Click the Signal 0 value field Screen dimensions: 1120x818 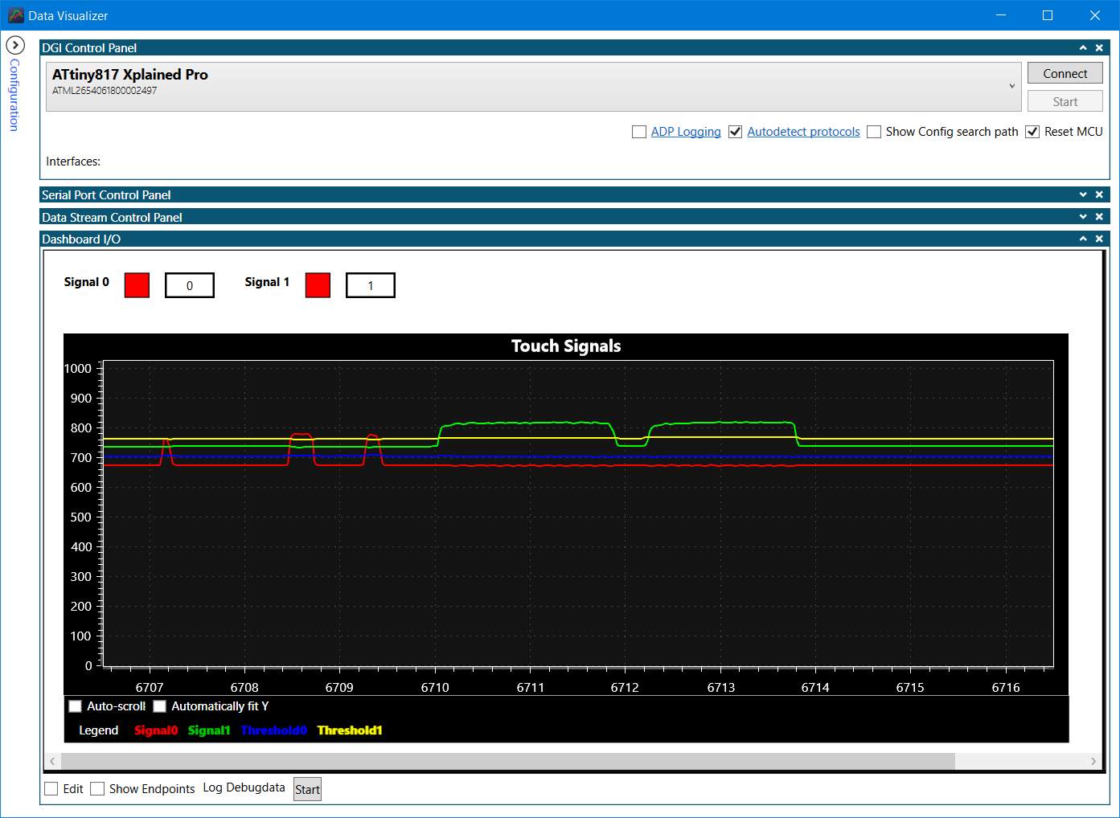pyautogui.click(x=190, y=285)
